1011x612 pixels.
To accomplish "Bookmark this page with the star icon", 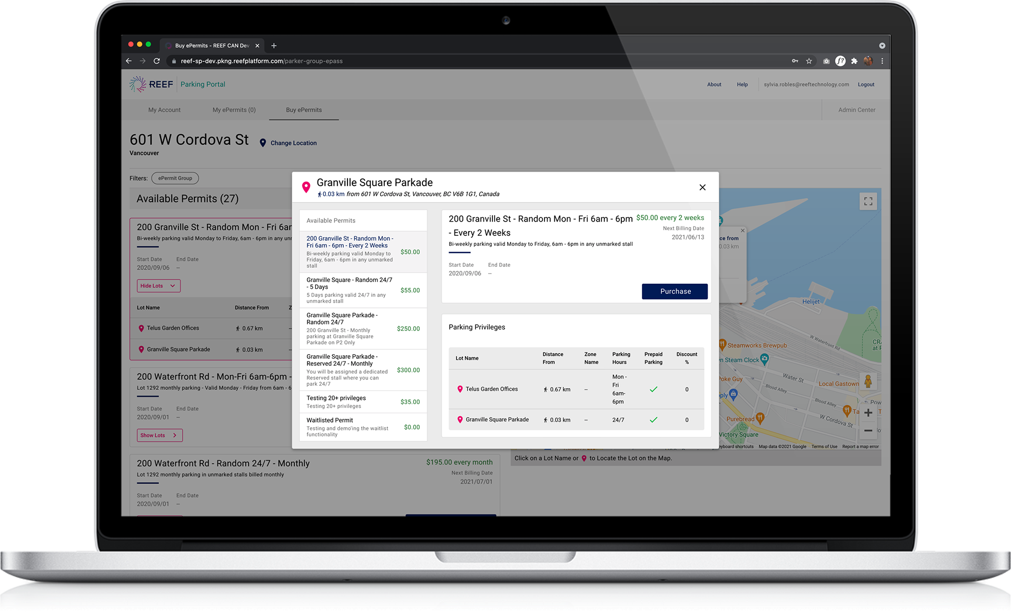I will [x=809, y=61].
